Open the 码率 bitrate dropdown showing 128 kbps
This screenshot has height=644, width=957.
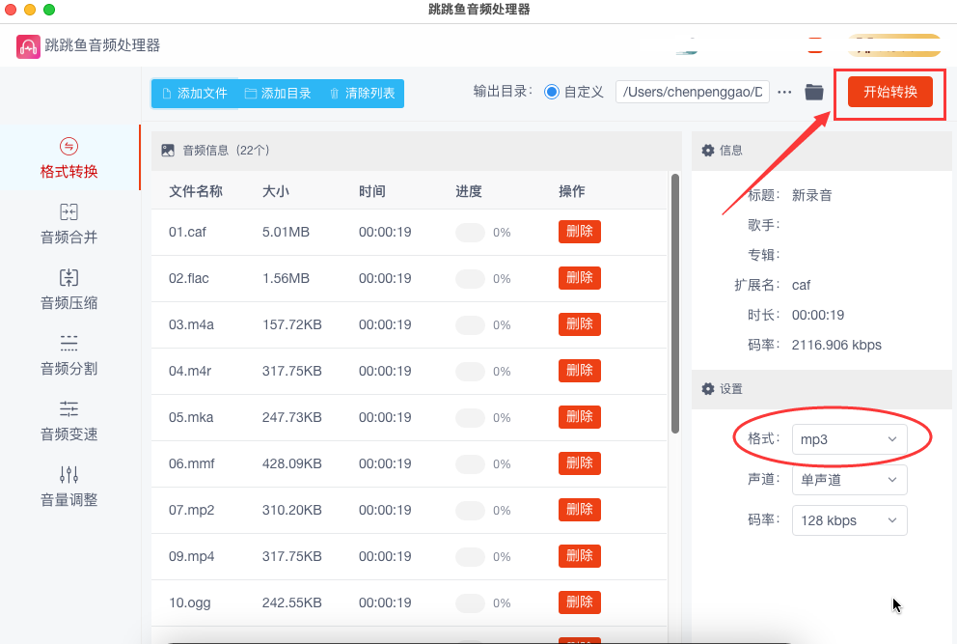[849, 519]
